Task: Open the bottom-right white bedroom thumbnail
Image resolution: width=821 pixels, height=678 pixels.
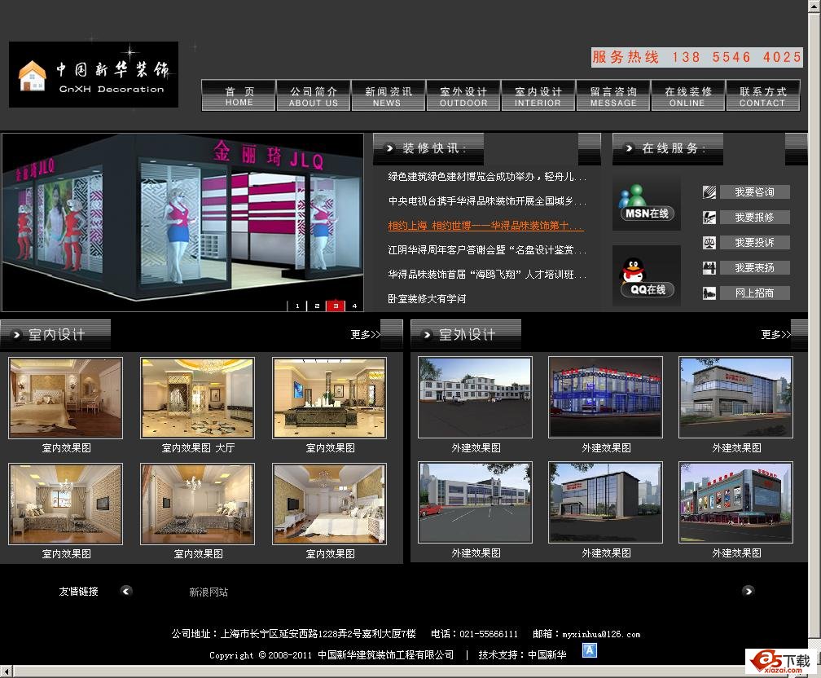Action: [329, 504]
